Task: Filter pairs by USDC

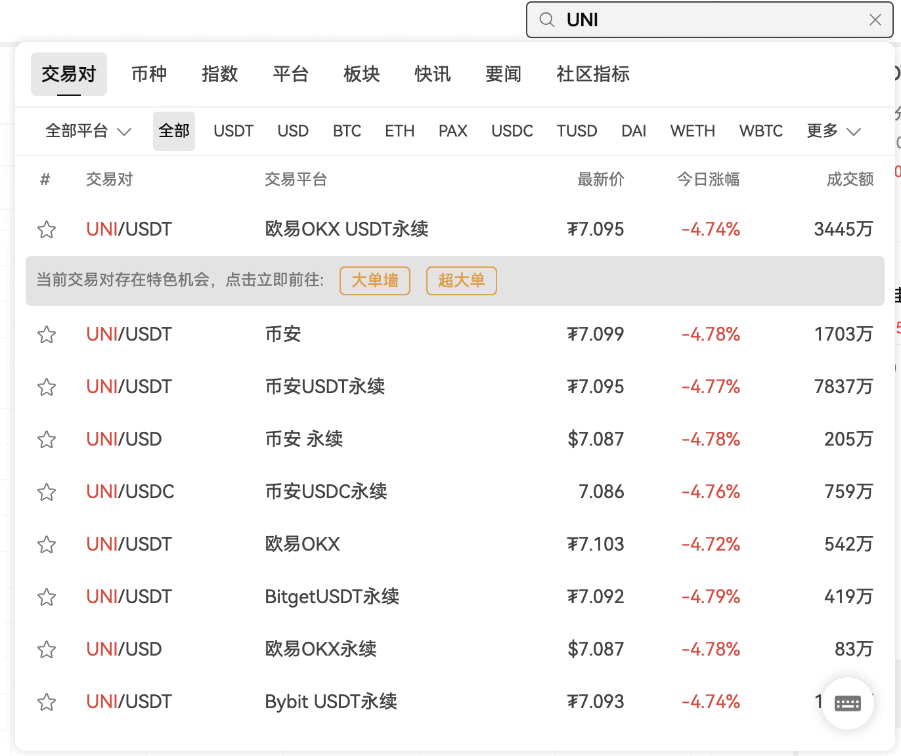Action: [x=512, y=131]
